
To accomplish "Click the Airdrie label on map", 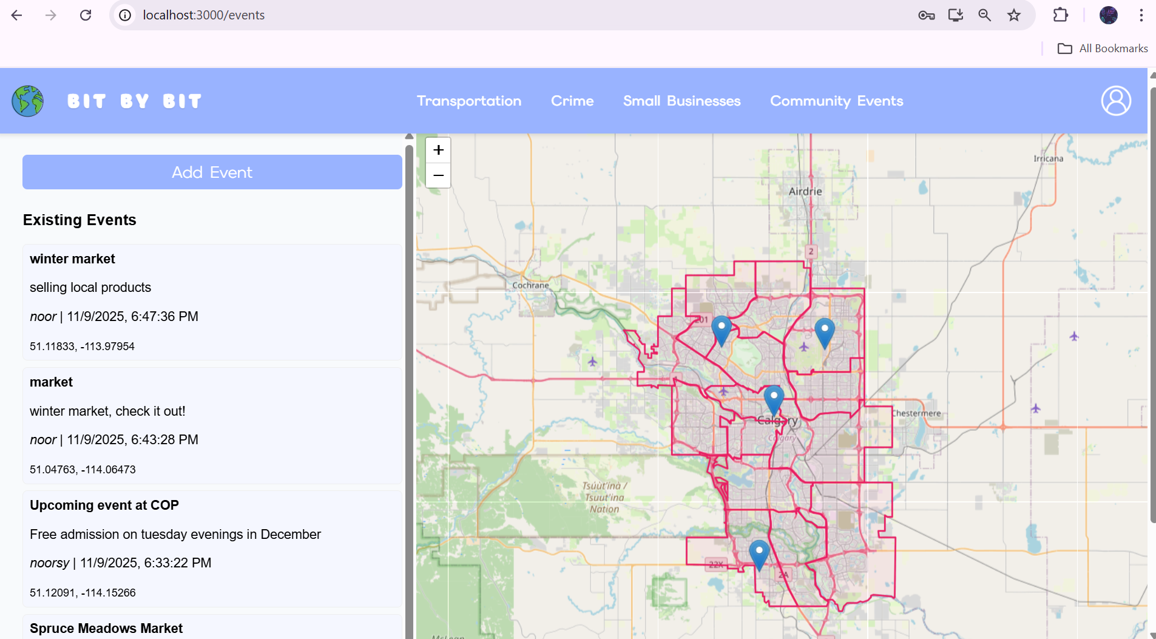I will [x=805, y=191].
